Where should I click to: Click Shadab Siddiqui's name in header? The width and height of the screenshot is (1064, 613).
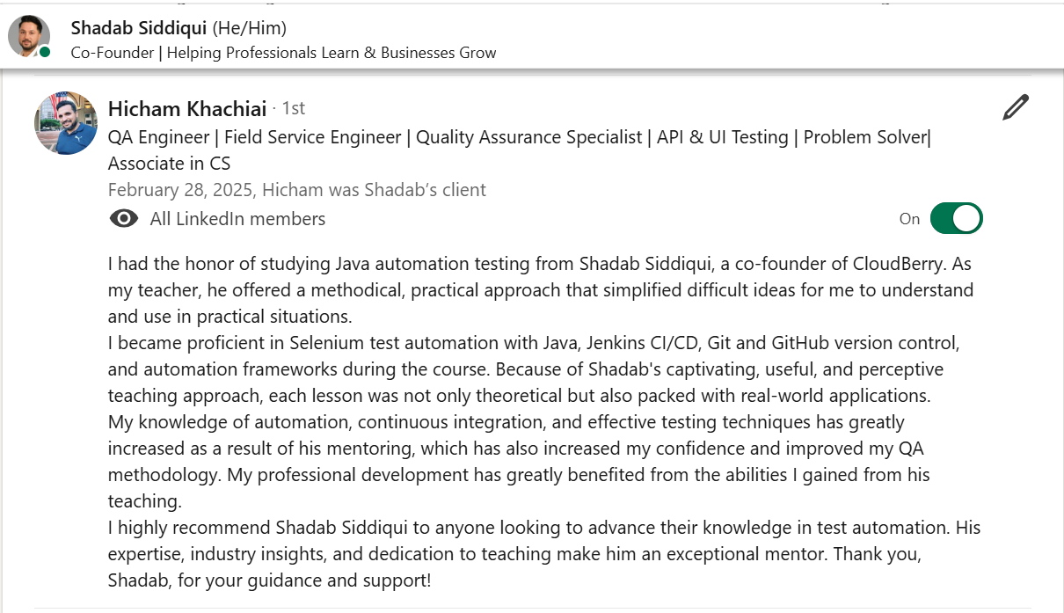tap(139, 28)
